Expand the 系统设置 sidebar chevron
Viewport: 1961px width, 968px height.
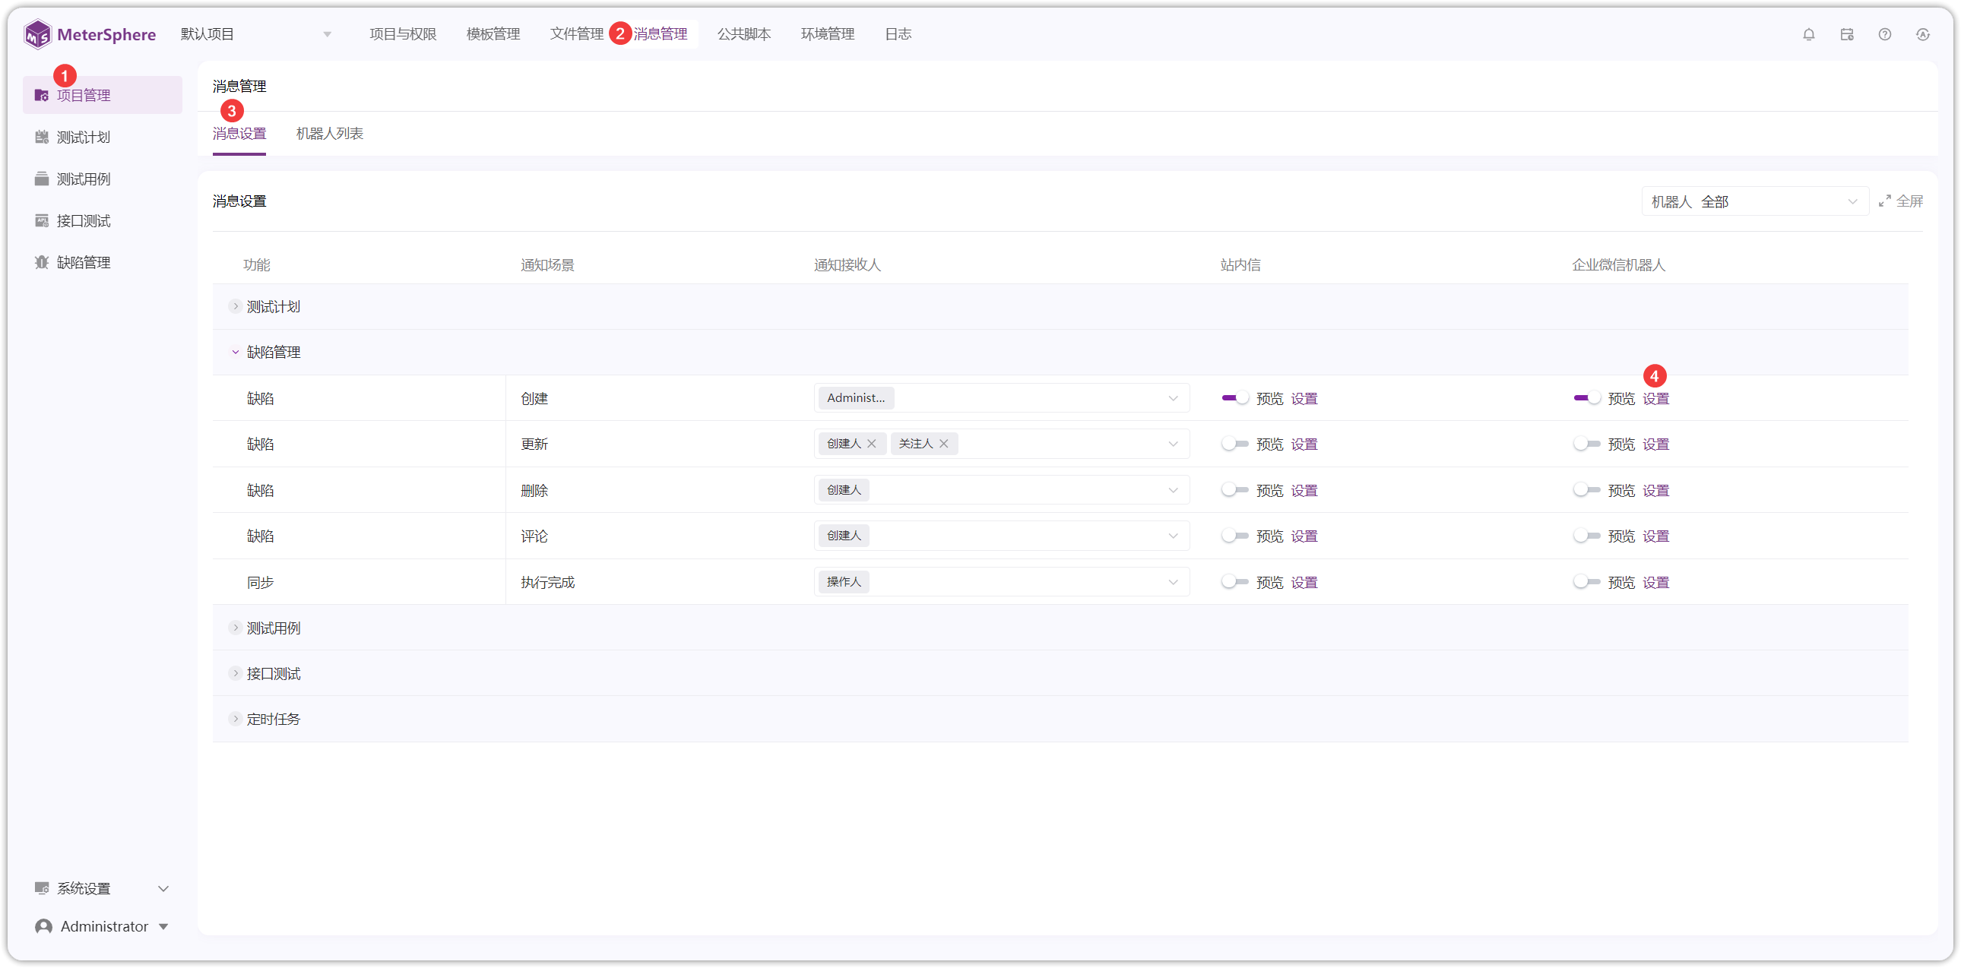tap(163, 888)
